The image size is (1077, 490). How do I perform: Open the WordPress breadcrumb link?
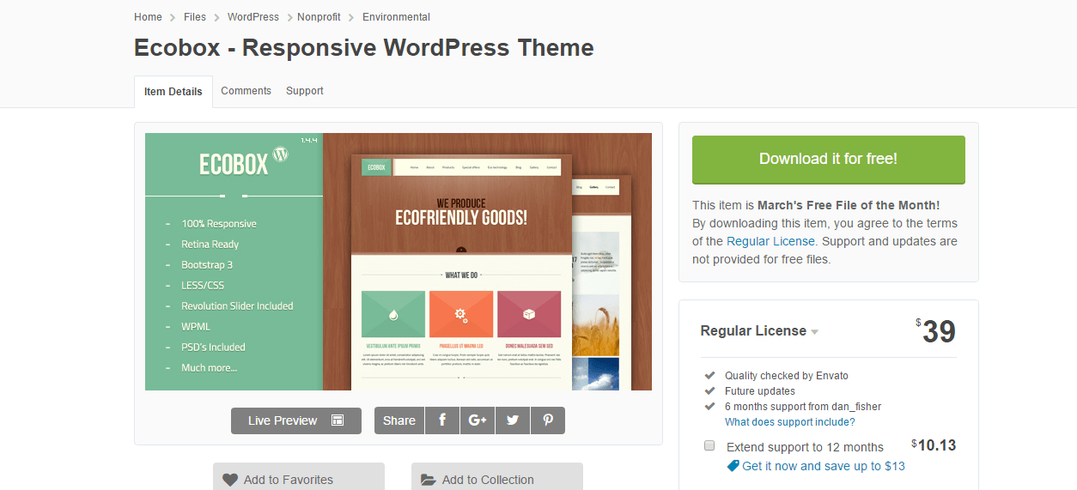253,17
